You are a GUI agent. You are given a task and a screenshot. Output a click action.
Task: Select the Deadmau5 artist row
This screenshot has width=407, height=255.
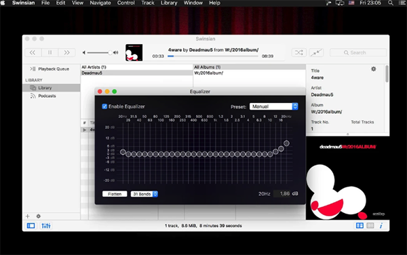[136, 73]
